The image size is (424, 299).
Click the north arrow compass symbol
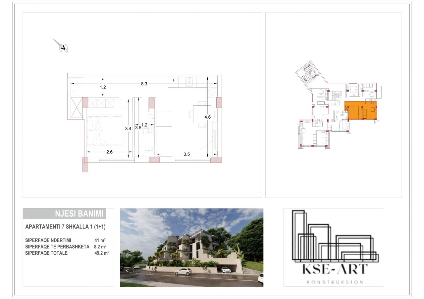pyautogui.click(x=62, y=48)
